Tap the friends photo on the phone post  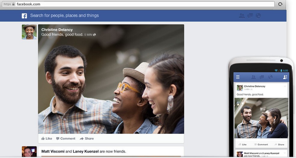pyautogui.click(x=261, y=118)
